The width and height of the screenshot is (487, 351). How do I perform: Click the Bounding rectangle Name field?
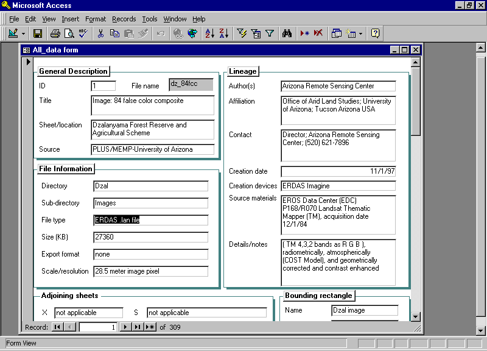(365, 310)
